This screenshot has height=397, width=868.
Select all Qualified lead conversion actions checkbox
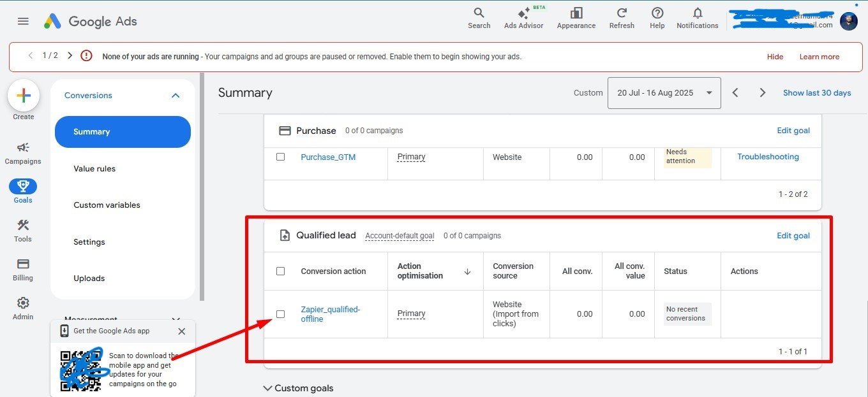pos(280,271)
